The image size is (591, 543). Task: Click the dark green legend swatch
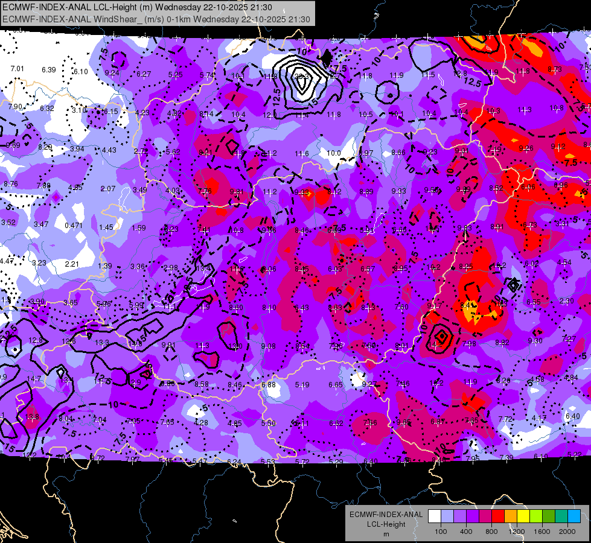549,516
